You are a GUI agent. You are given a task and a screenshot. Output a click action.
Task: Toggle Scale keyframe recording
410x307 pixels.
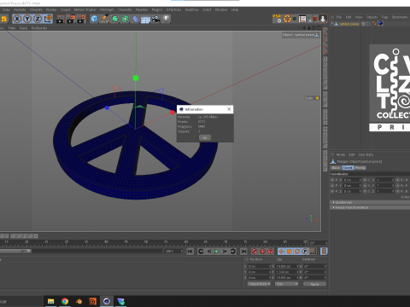click(290, 252)
